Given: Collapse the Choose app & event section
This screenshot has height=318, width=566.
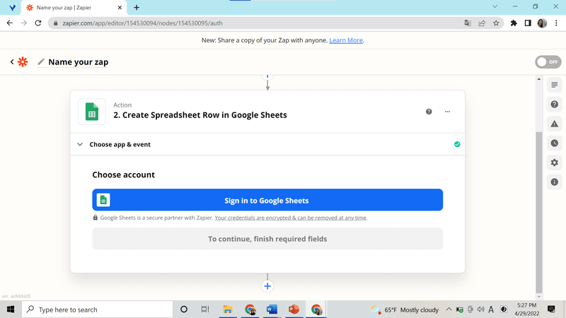Looking at the screenshot, I should pyautogui.click(x=80, y=145).
